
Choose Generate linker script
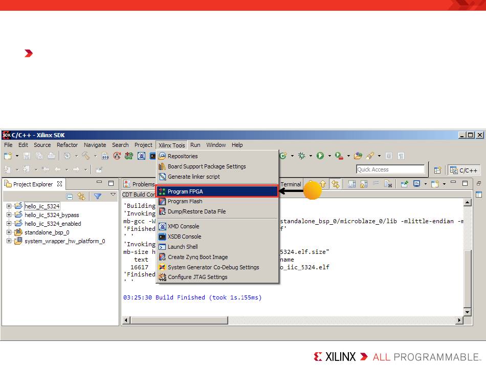click(x=217, y=177)
